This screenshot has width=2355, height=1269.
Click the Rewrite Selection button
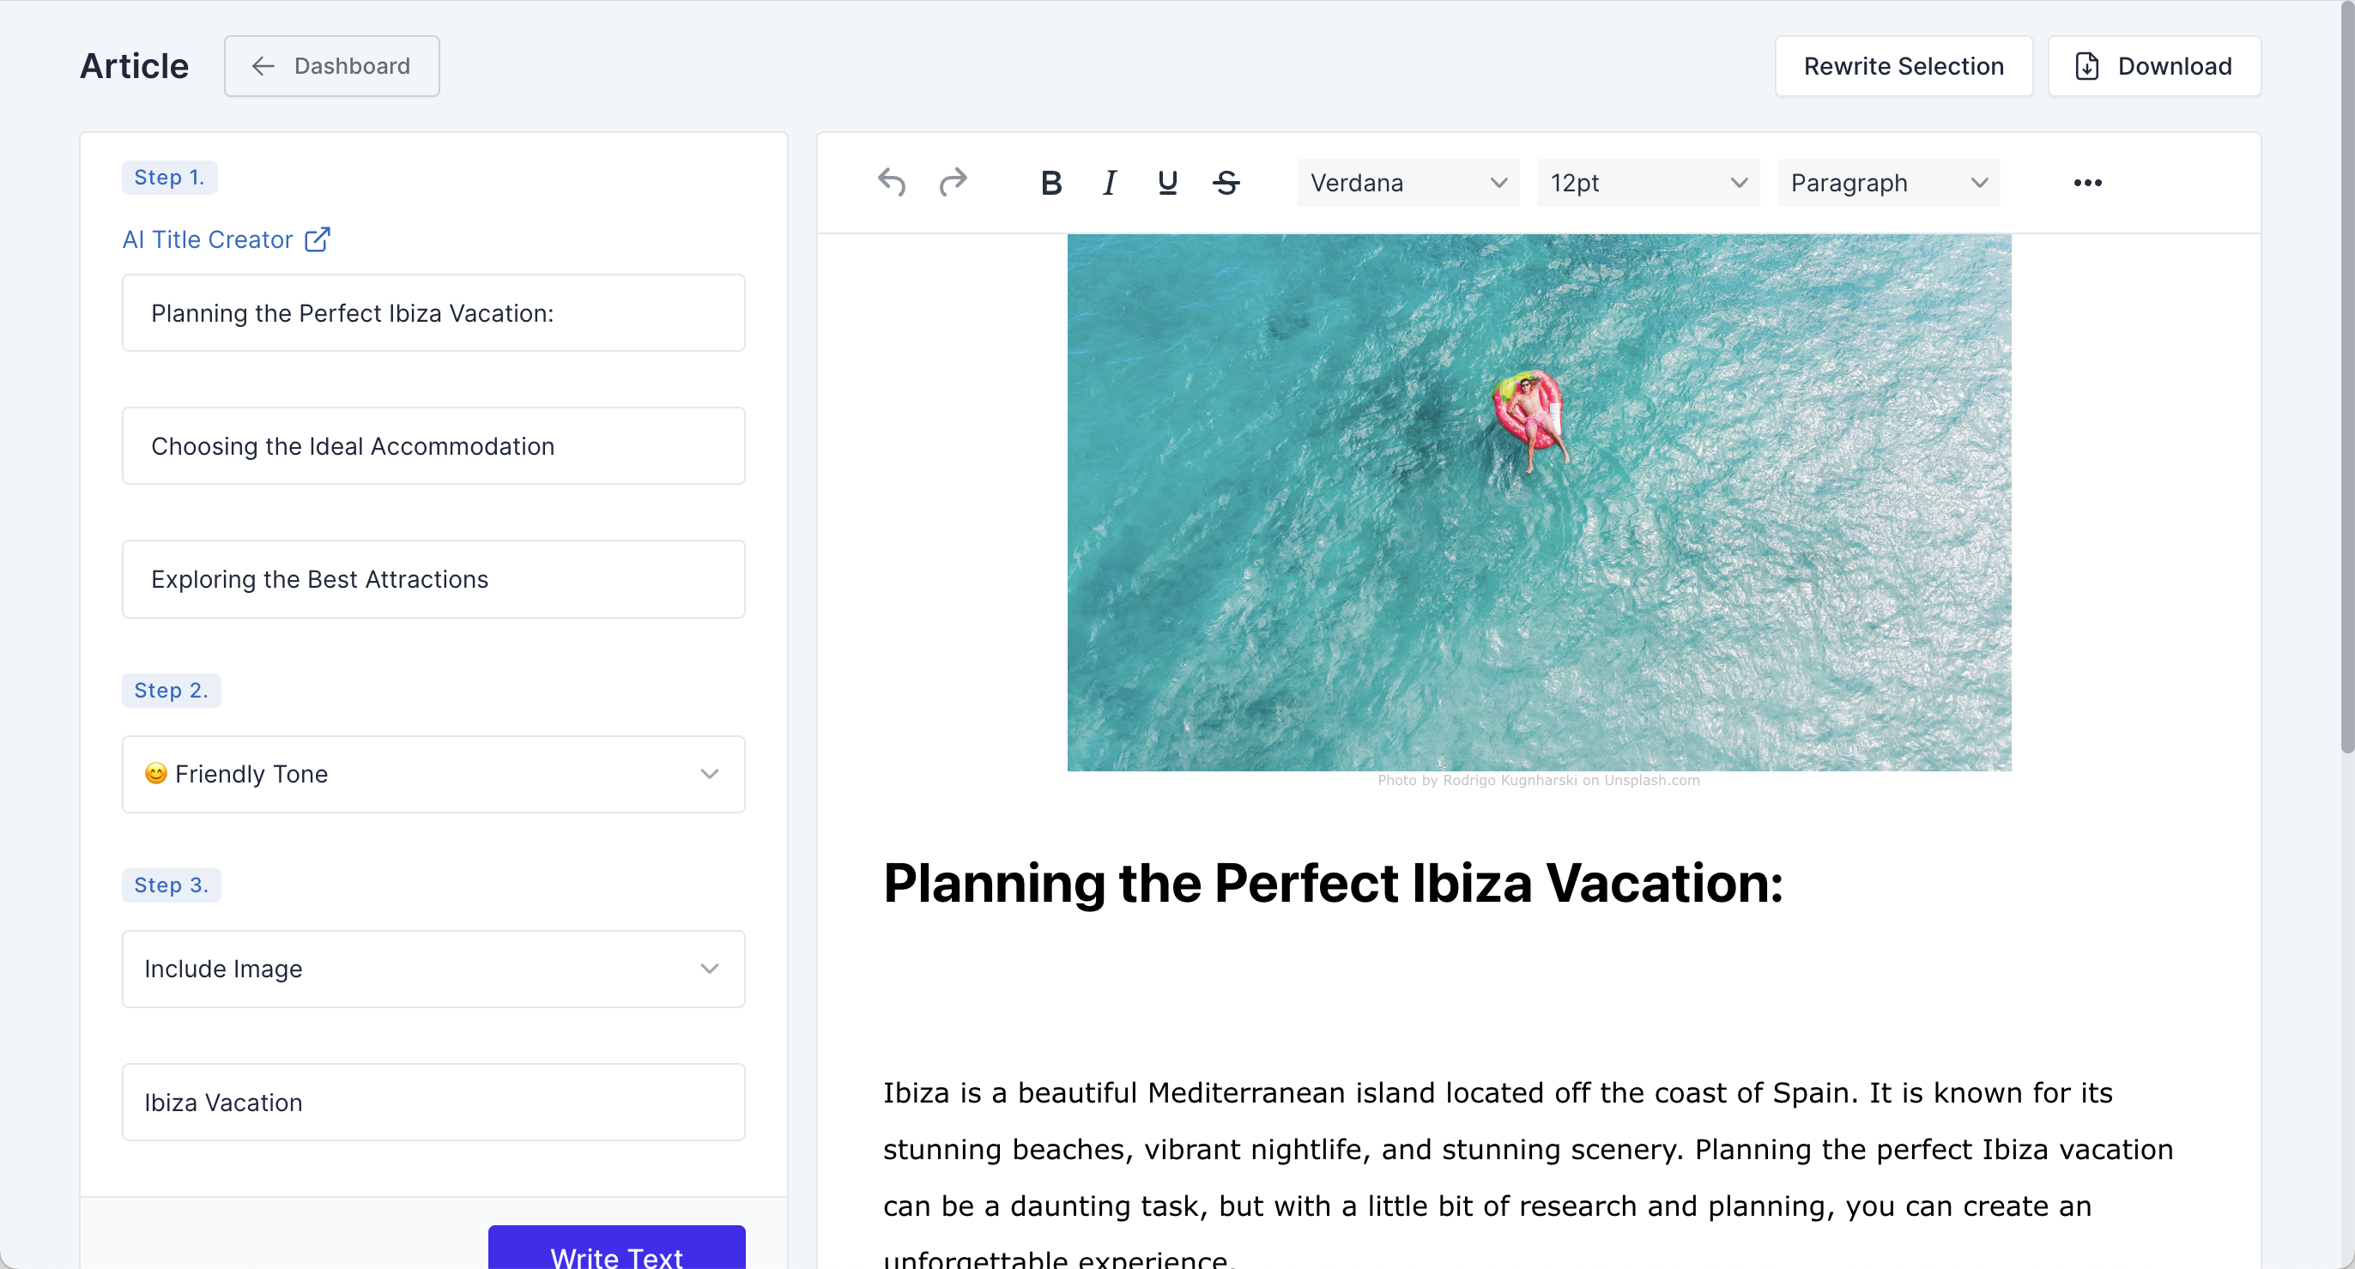[1904, 65]
